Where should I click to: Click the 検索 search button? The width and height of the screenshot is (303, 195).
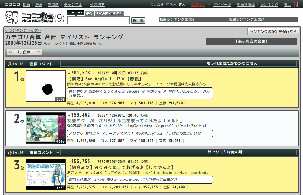pyautogui.click(x=138, y=20)
